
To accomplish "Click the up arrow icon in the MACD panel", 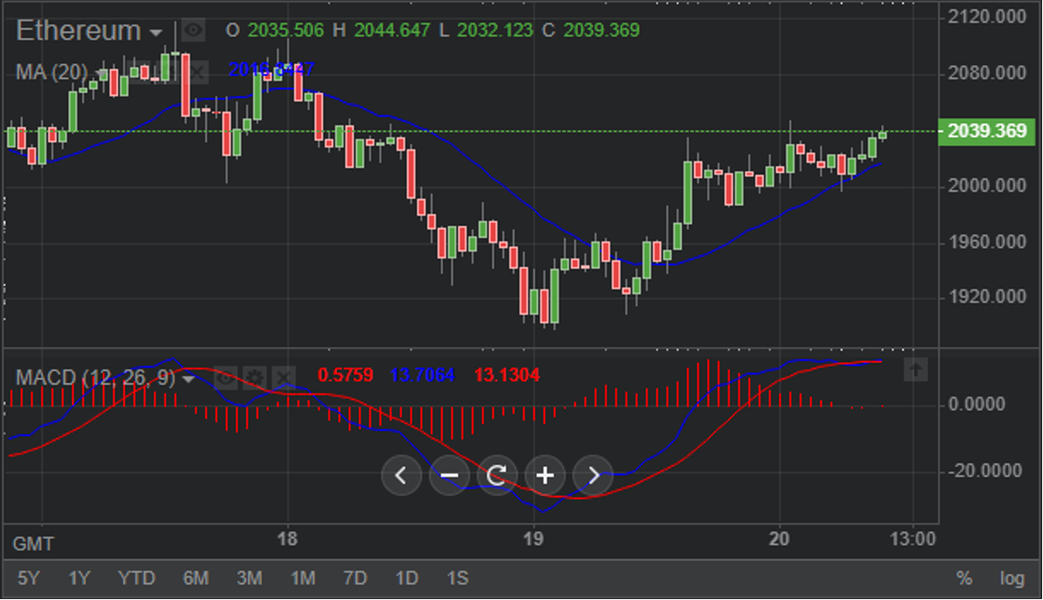I will [x=915, y=370].
